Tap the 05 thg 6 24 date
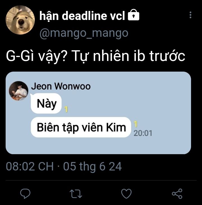The height and width of the screenshot is (205, 202). tap(92, 167)
